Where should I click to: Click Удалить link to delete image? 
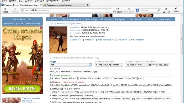123,40
